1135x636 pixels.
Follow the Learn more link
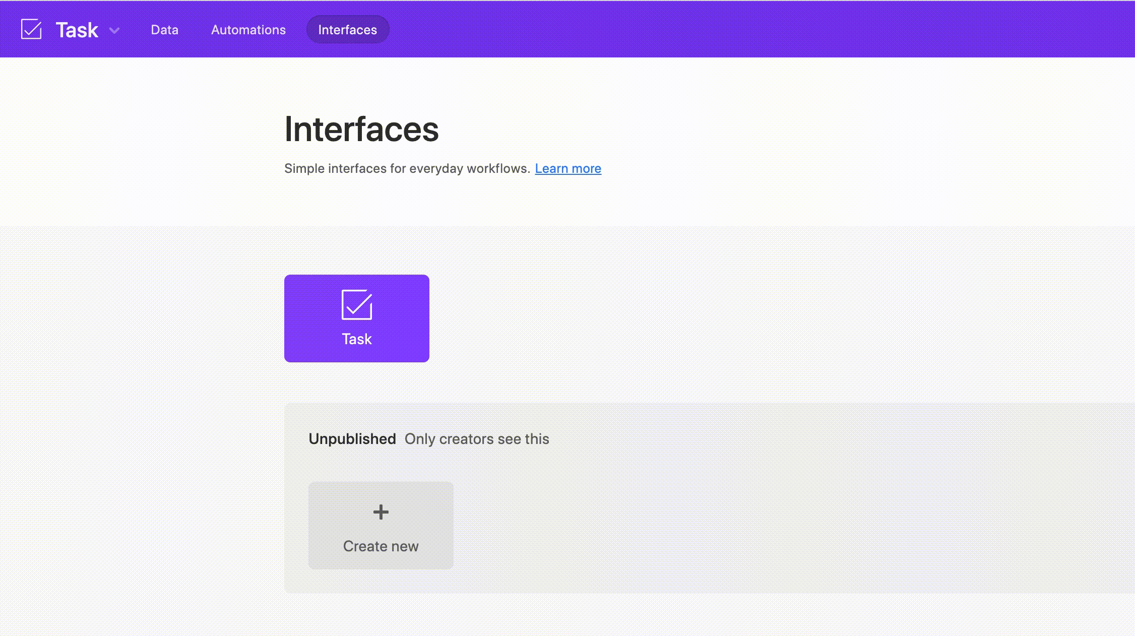pyautogui.click(x=567, y=168)
